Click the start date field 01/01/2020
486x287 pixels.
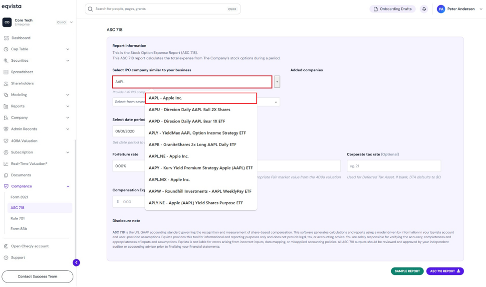(x=129, y=131)
